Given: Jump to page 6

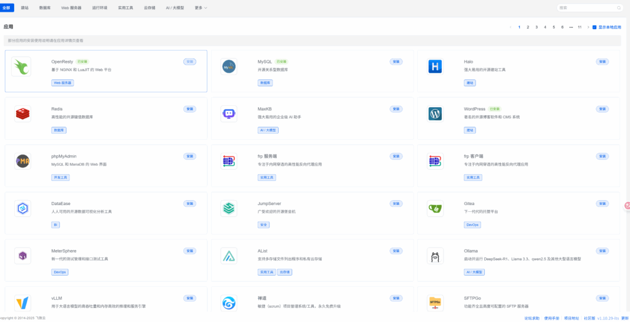Looking at the screenshot, I should pos(562,27).
